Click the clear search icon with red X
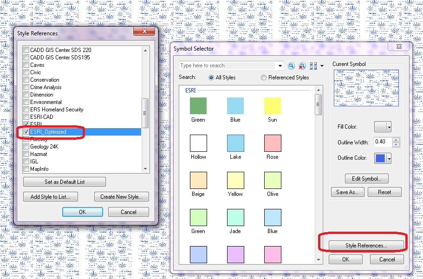Image resolution: width=423 pixels, height=279 pixels. tap(302, 65)
